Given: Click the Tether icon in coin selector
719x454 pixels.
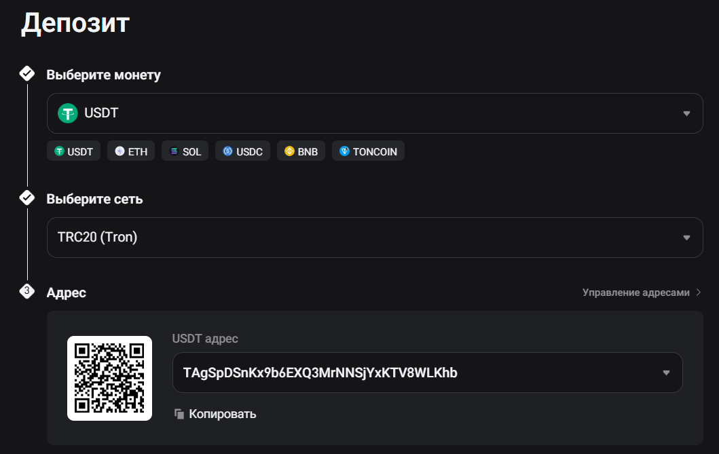Looking at the screenshot, I should [x=68, y=113].
